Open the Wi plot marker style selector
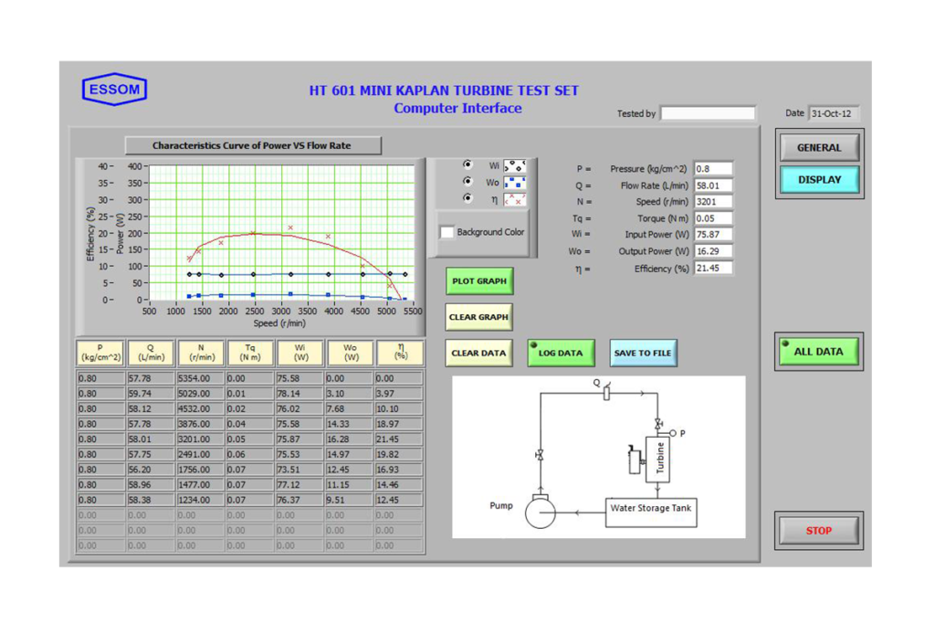 pos(515,166)
